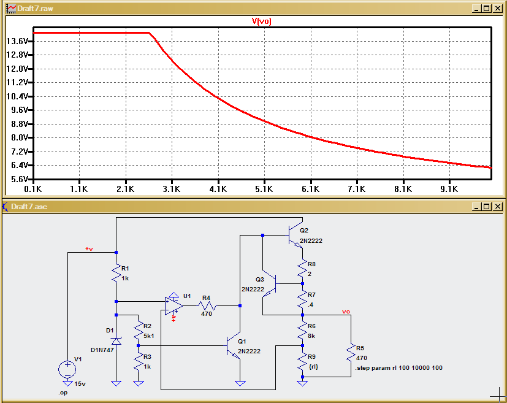Image resolution: width=507 pixels, height=403 pixels.
Task: Click the red V(vo) curve at 4.1K
Action: (218, 98)
